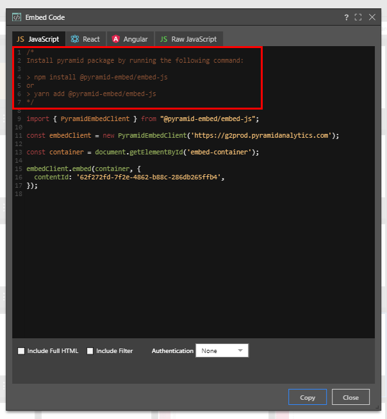Switch to the JavaScript tab
The width and height of the screenshot is (387, 419).
(38, 39)
